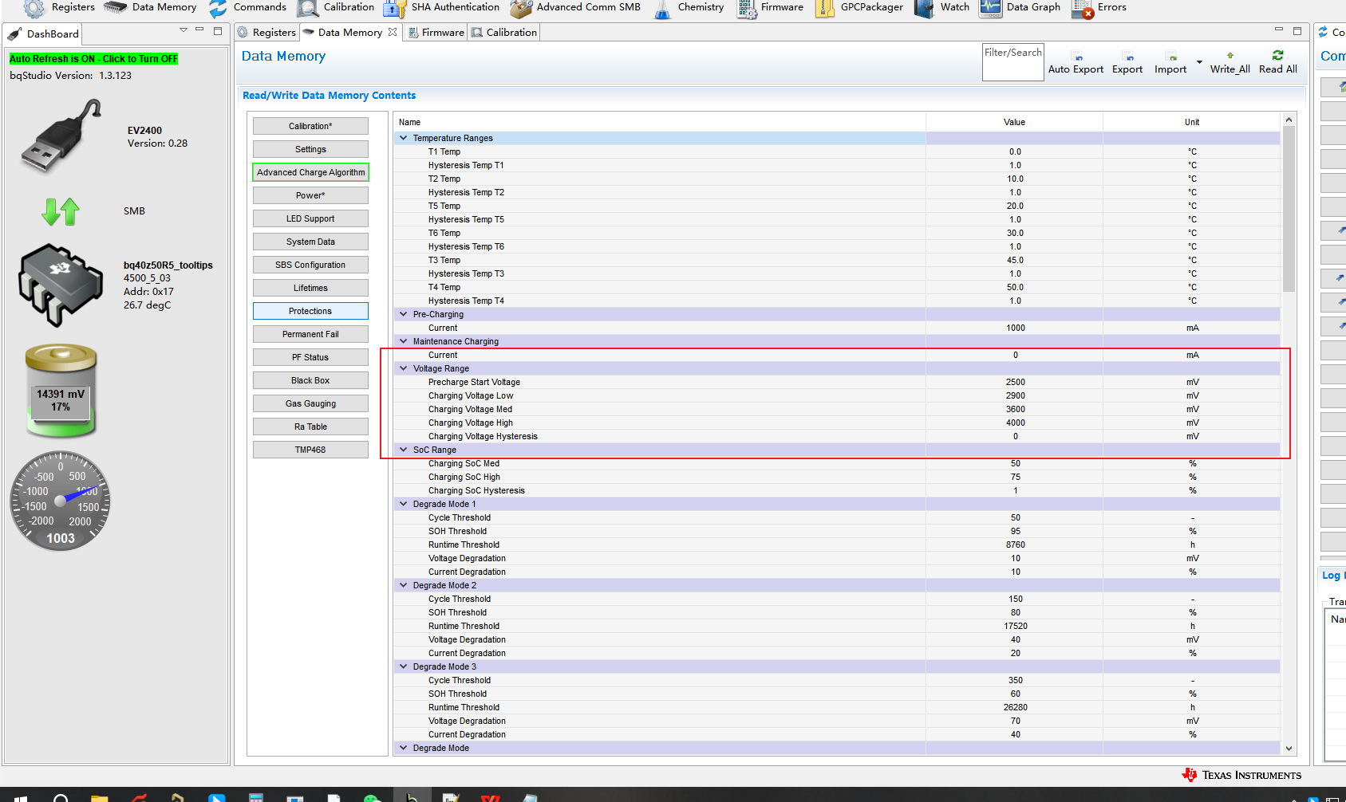Screen dimensions: 1346x802
Task: Collapse the Pre-Charging group
Action: (x=404, y=314)
